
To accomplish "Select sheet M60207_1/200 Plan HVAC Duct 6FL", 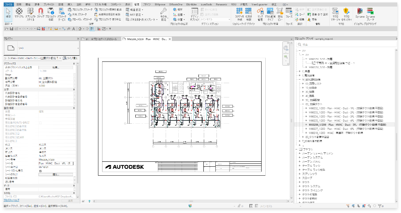I will tap(346, 129).
